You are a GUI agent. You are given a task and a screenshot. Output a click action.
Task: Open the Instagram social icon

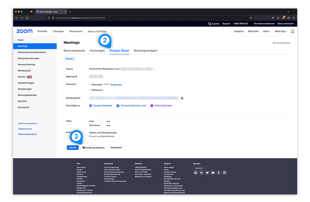tap(225, 173)
